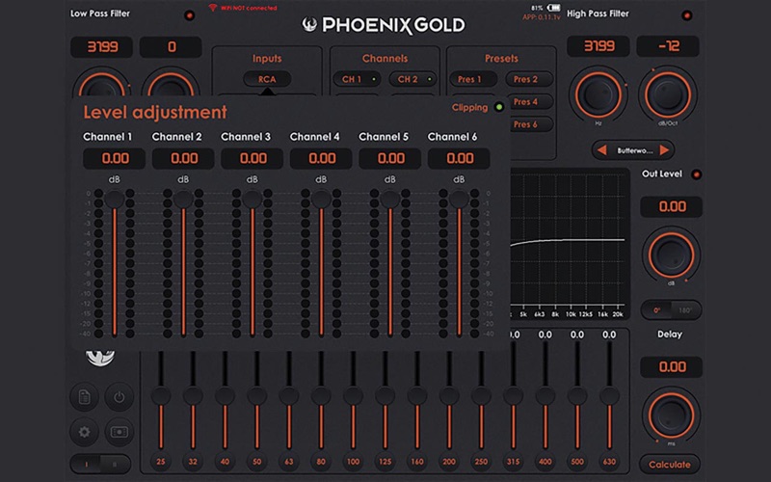Toggle the Low Pass Filter indicator
Viewport: 771px width, 482px height.
189,15
